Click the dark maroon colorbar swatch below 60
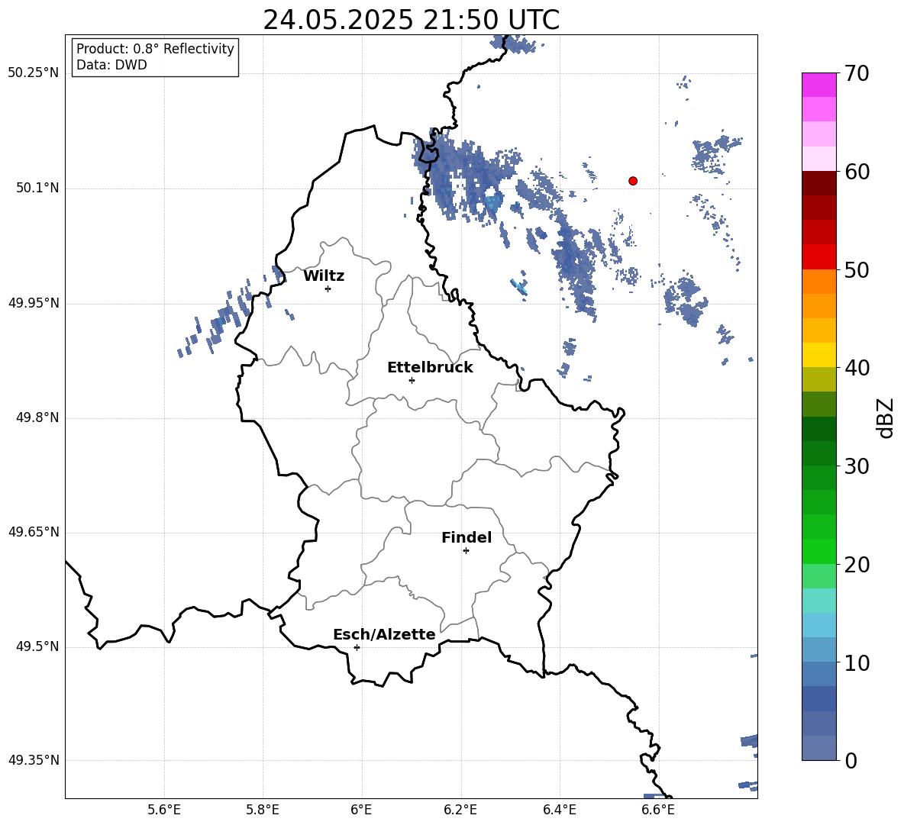This screenshot has width=904, height=825. pos(818,183)
